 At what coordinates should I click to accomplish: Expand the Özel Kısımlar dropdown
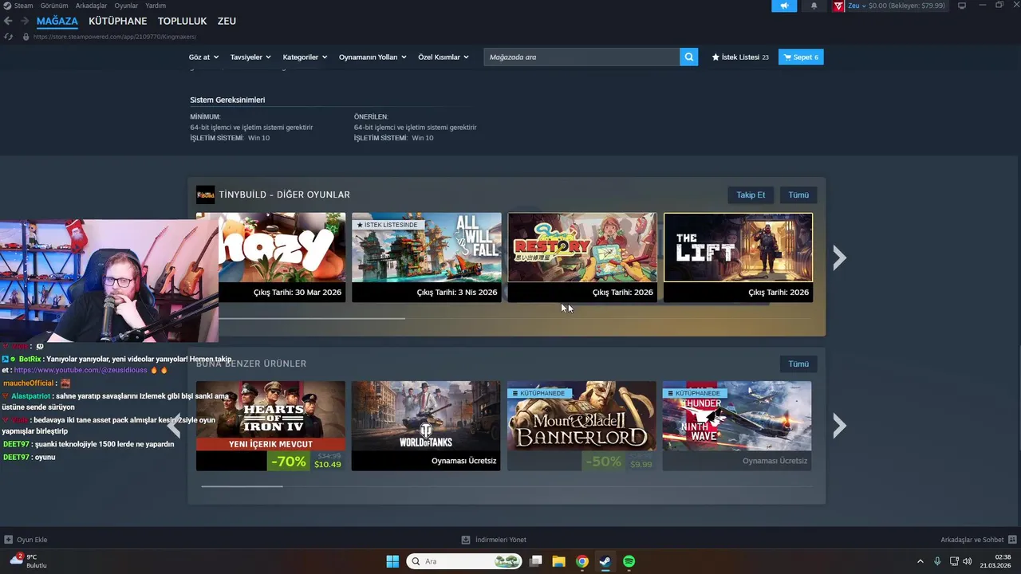(443, 57)
